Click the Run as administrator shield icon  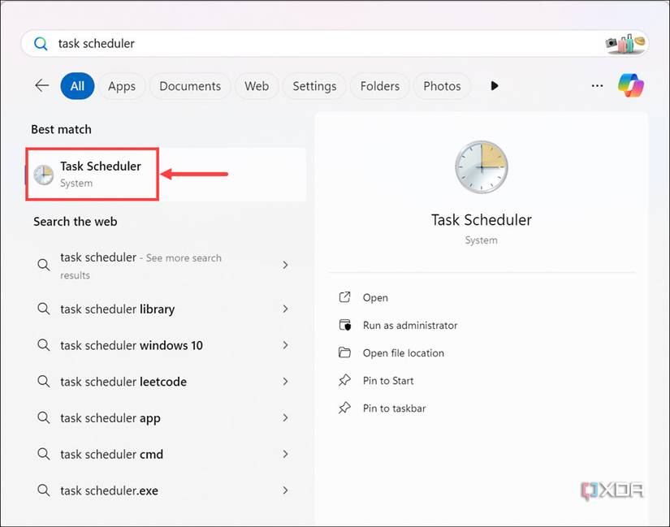[x=345, y=325]
